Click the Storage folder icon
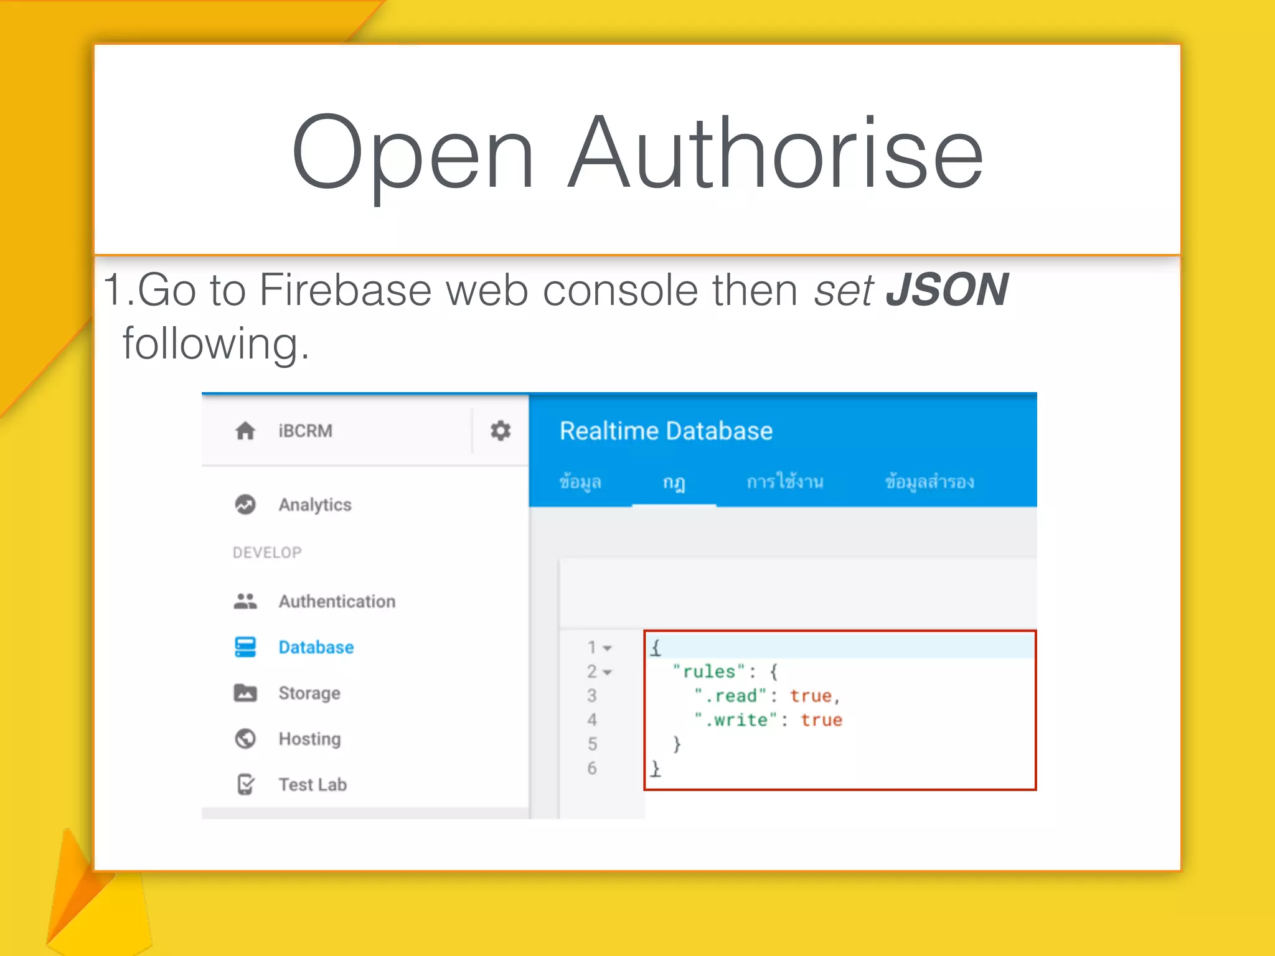The height and width of the screenshot is (956, 1275). point(245,693)
